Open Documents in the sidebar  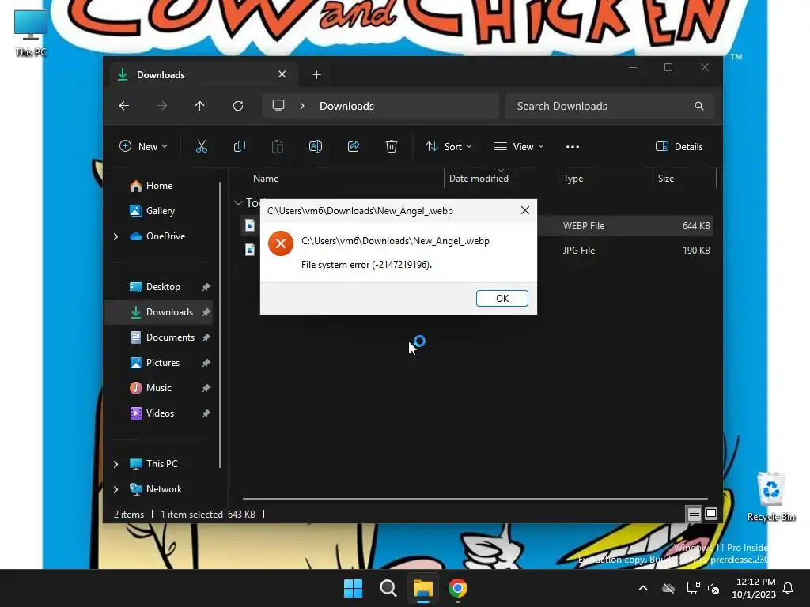click(169, 337)
